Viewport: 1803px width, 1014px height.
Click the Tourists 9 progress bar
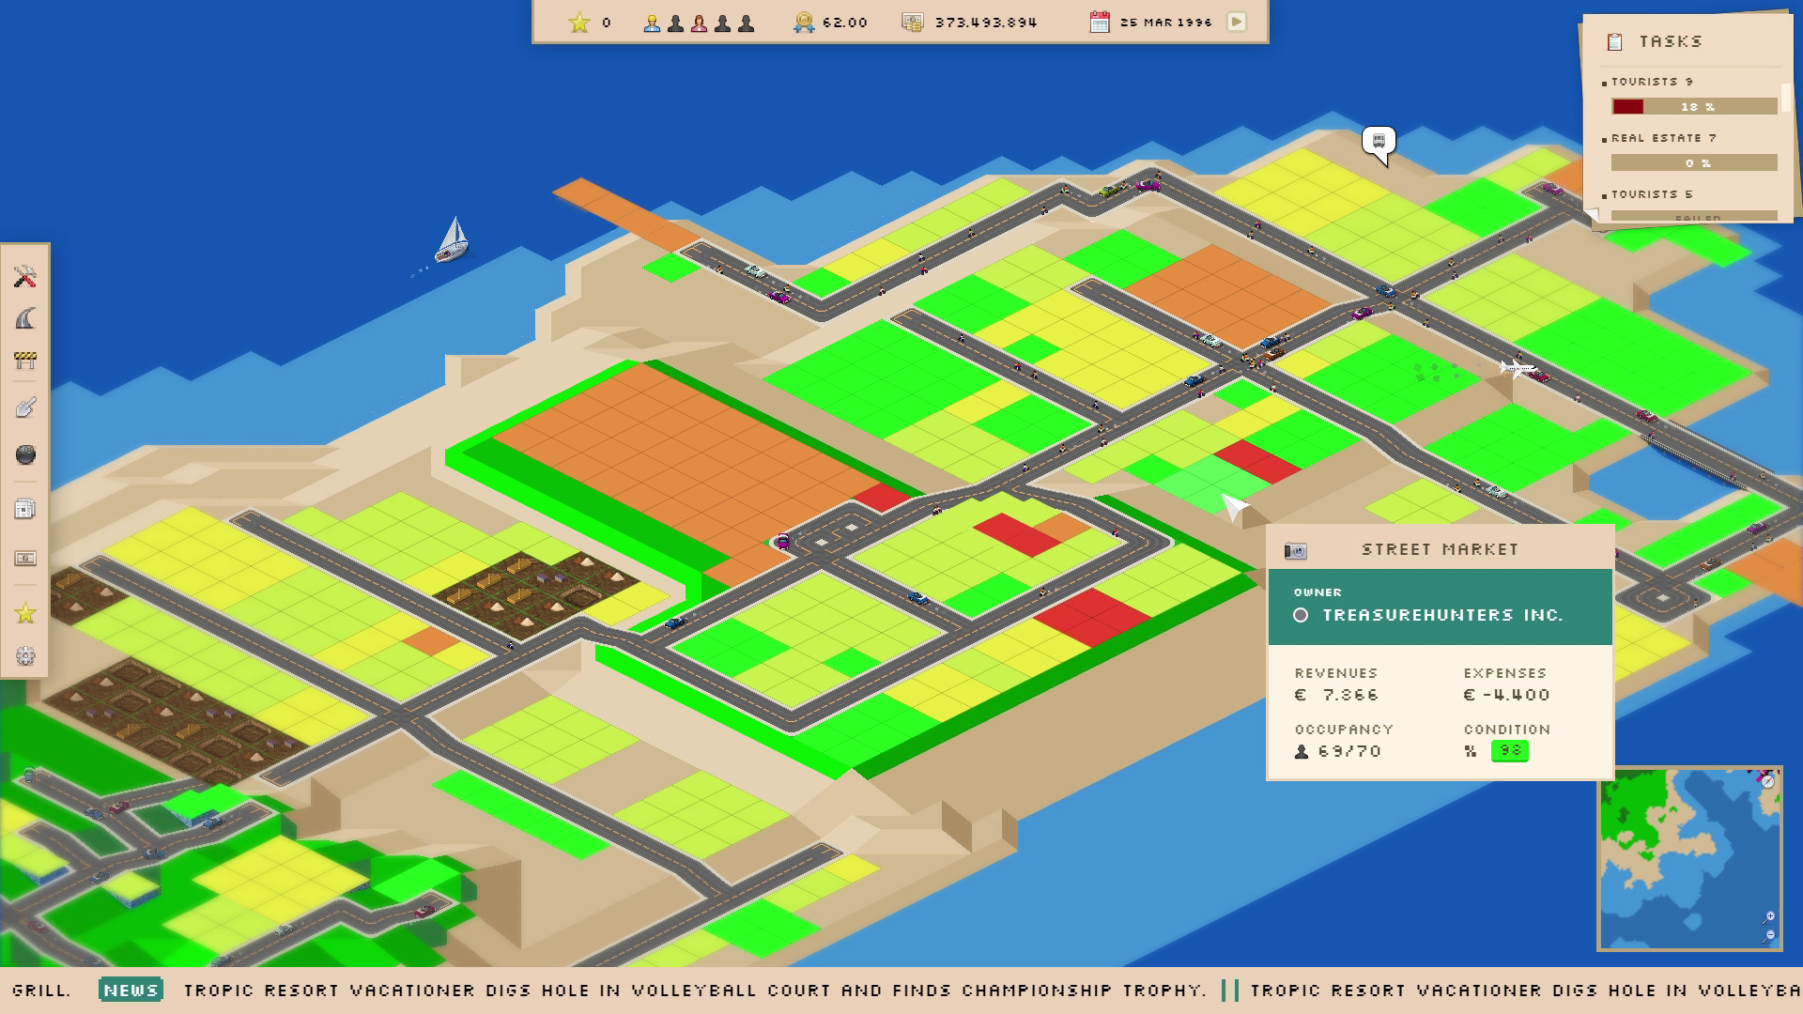click(x=1696, y=106)
